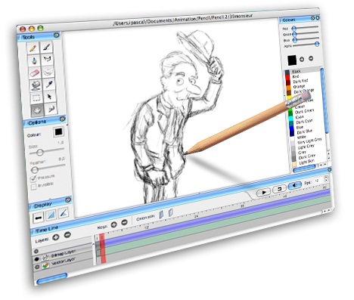Image resolution: width=354 pixels, height=300 pixels.
Task: Add a new layer with the plus button
Action: click(56, 237)
